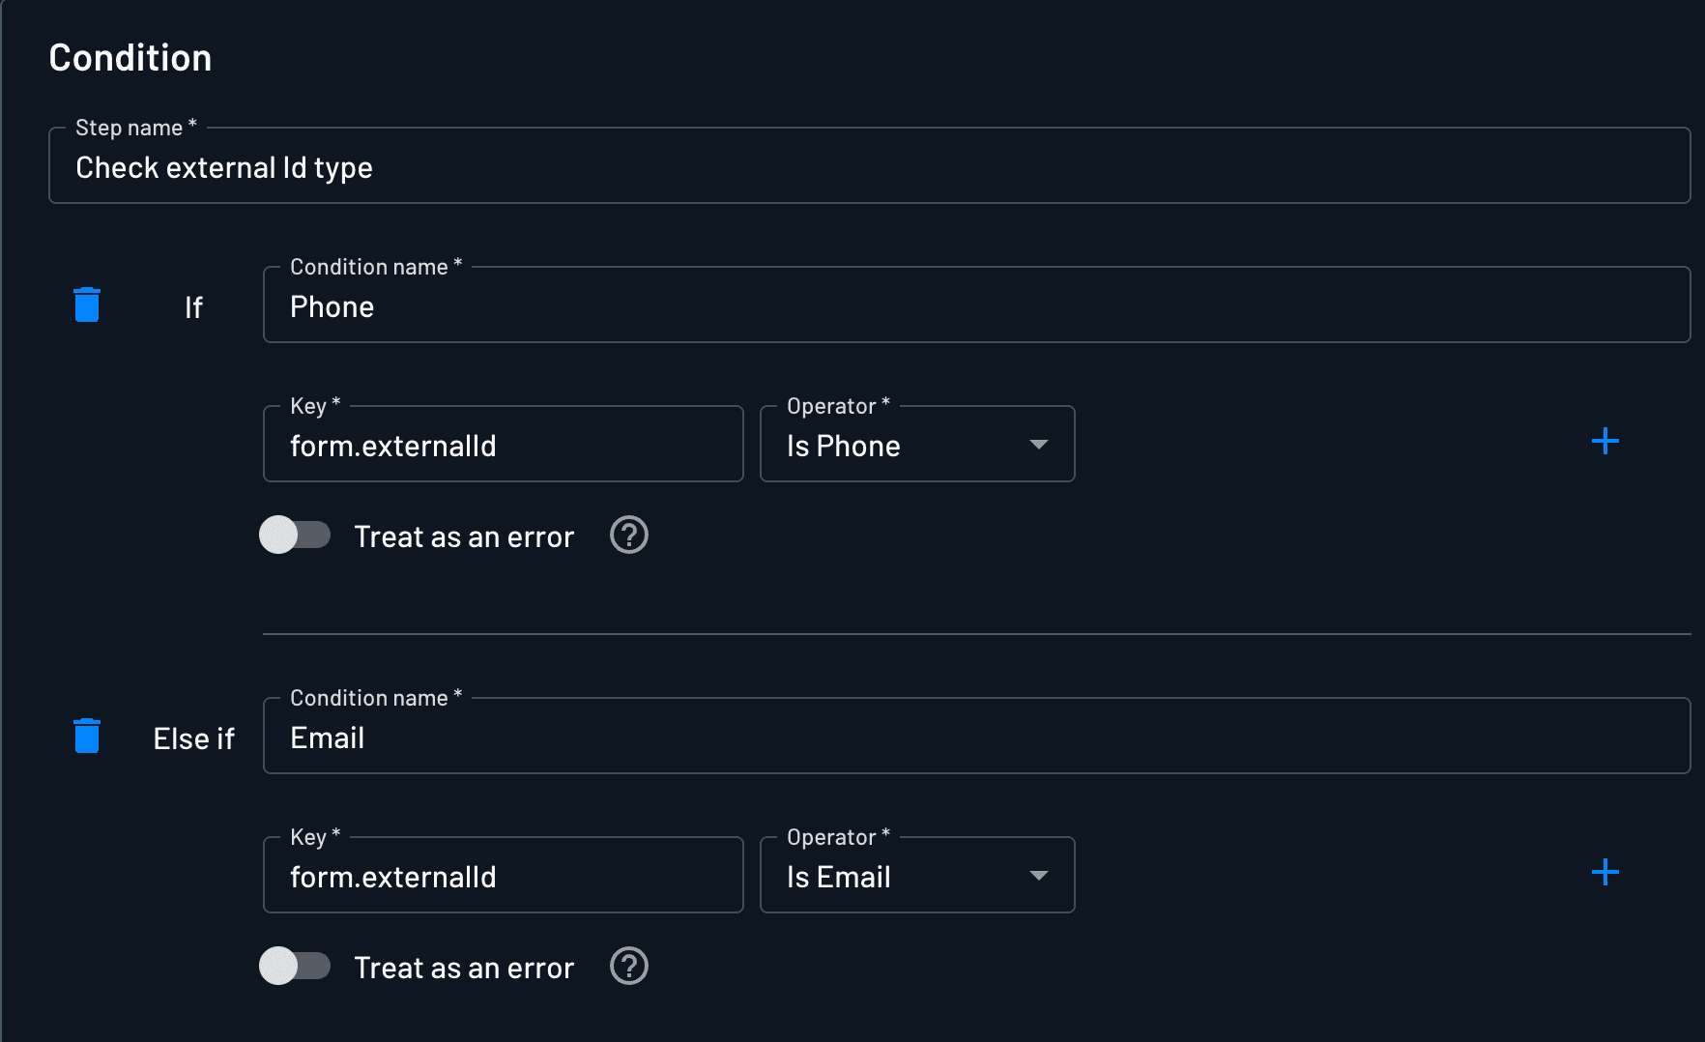The height and width of the screenshot is (1042, 1705).
Task: Click the Key field in the If condition
Action: click(503, 446)
